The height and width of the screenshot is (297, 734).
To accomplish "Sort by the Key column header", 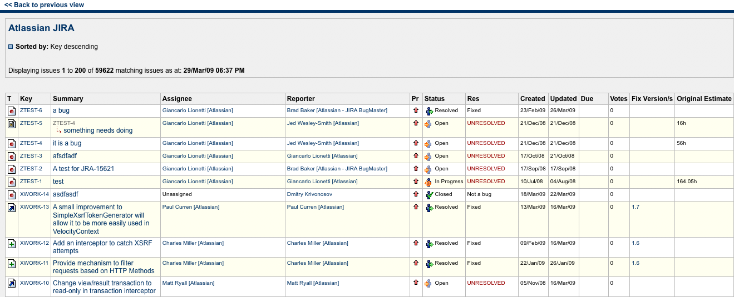I will coord(26,99).
